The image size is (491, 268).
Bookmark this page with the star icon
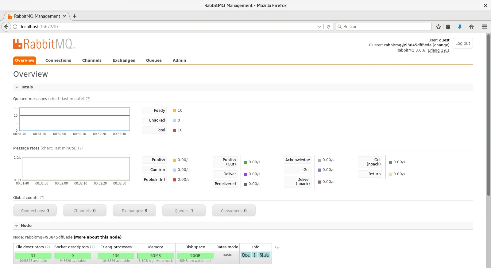[439, 27]
